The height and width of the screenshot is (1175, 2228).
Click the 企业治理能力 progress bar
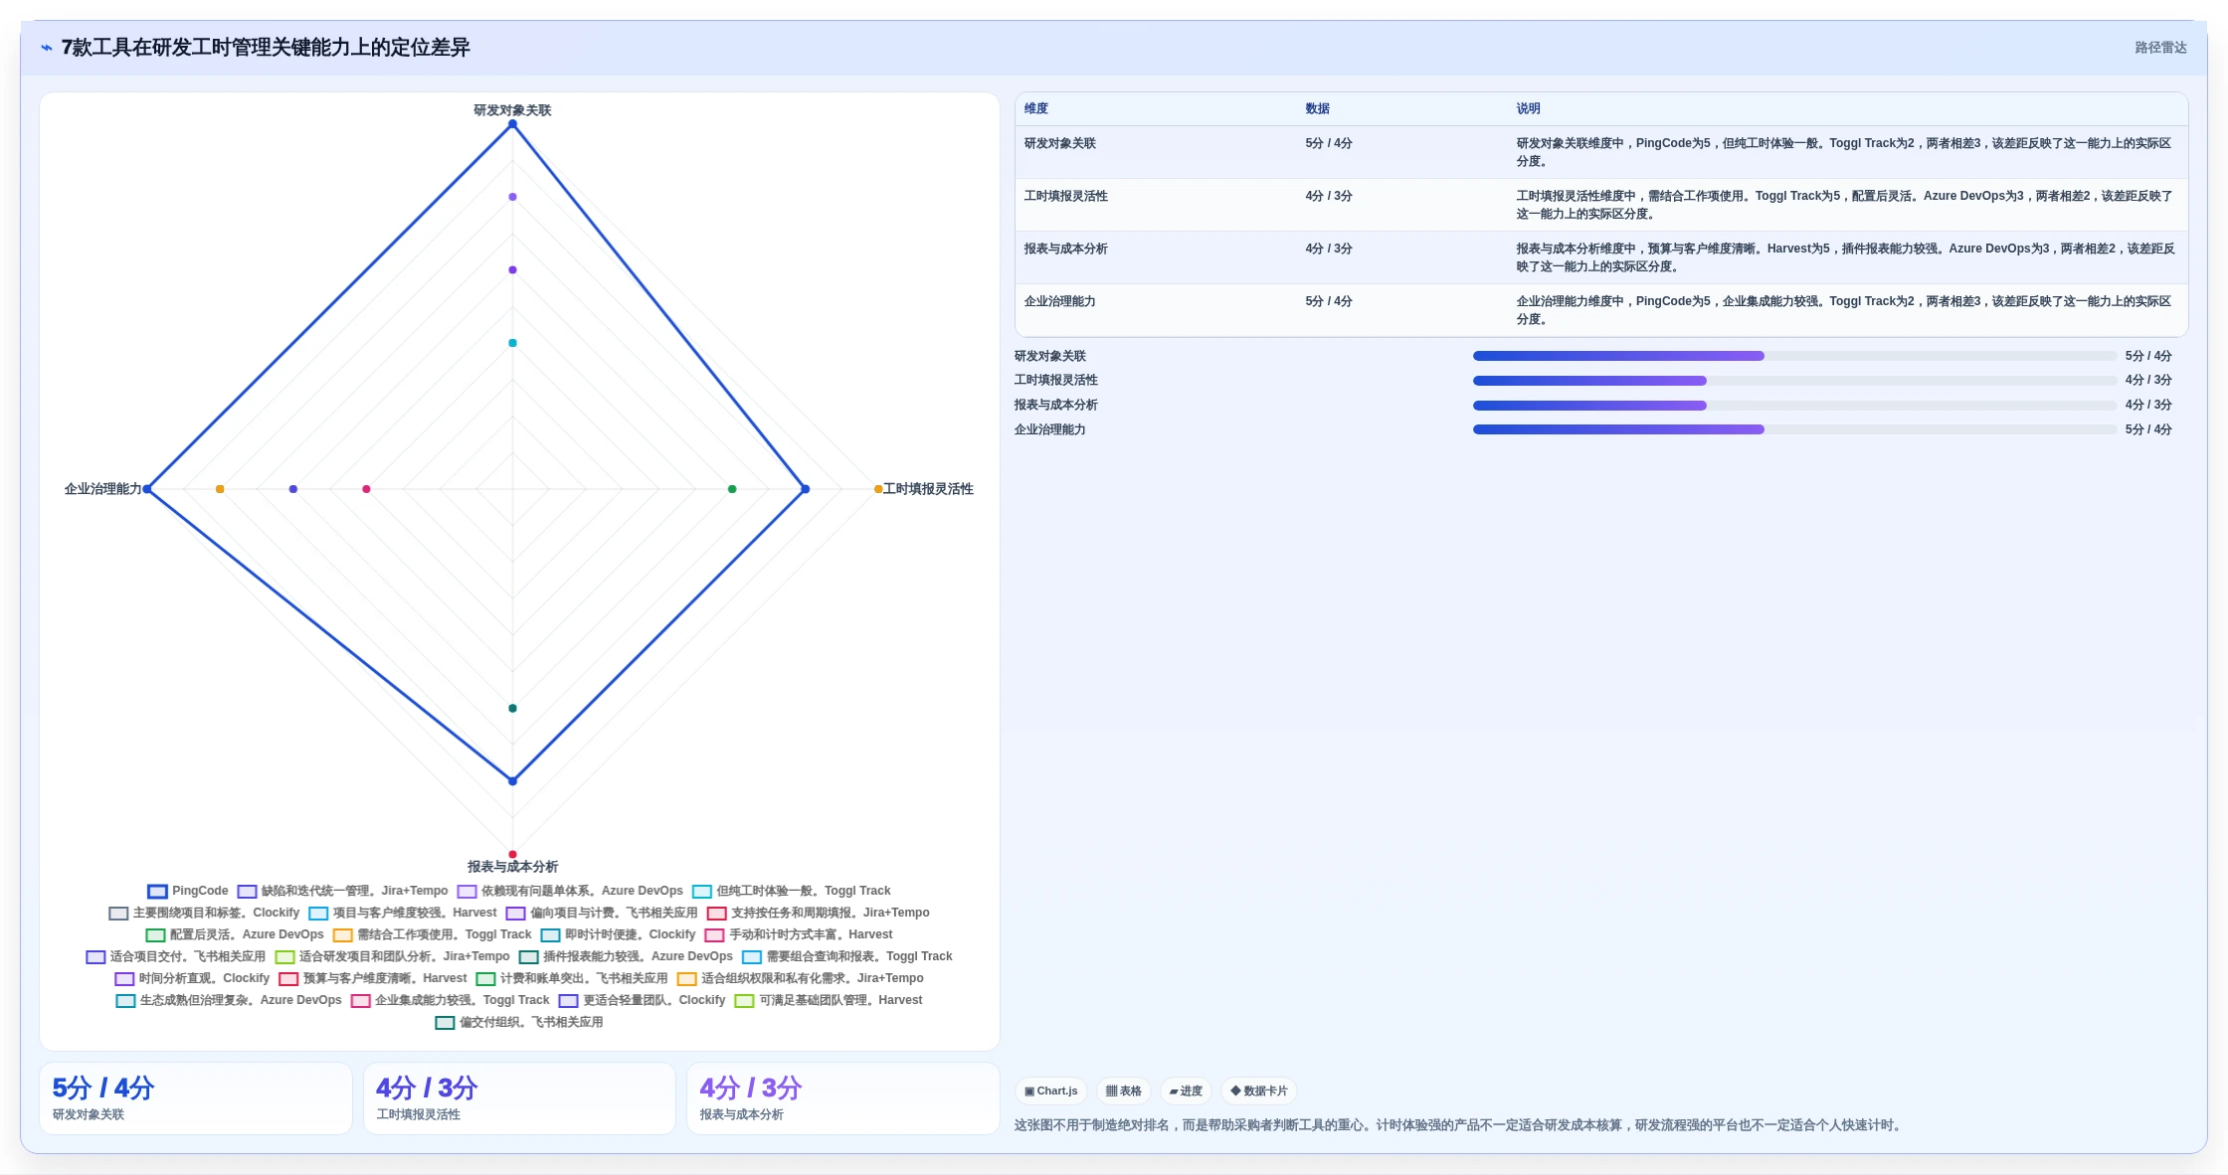1794,429
